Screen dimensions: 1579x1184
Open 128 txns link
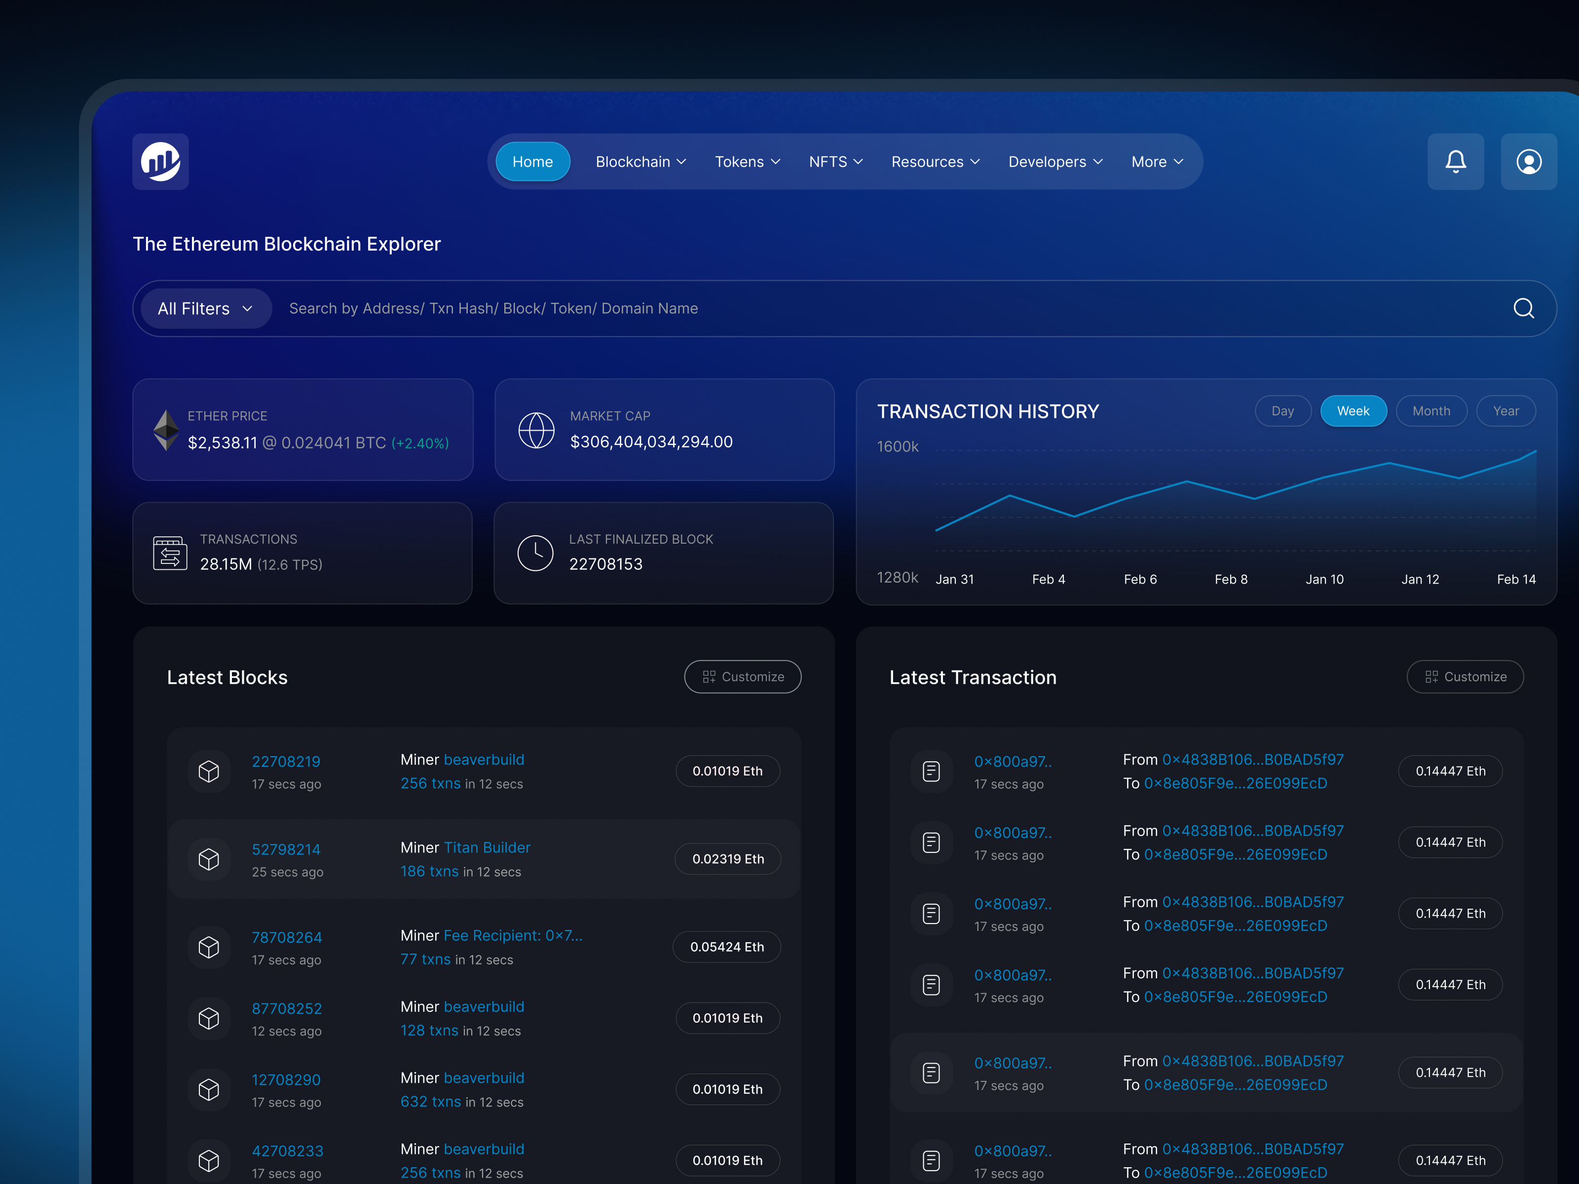(x=429, y=1030)
